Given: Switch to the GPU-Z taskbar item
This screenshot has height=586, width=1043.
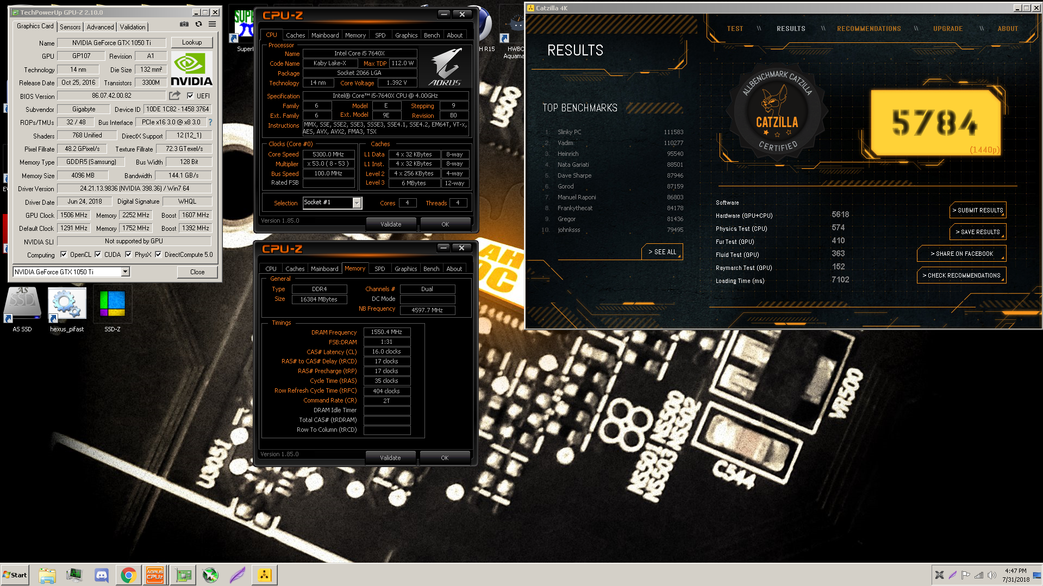Looking at the screenshot, I should [183, 575].
